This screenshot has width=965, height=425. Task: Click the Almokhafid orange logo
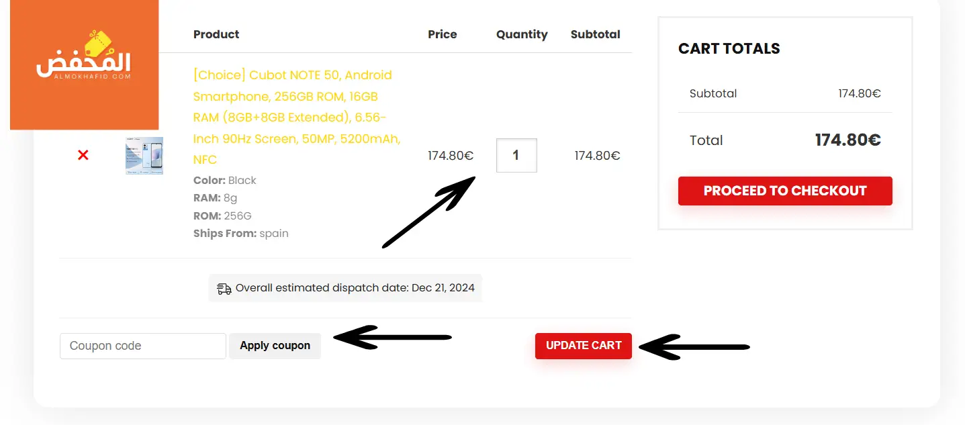(x=84, y=64)
